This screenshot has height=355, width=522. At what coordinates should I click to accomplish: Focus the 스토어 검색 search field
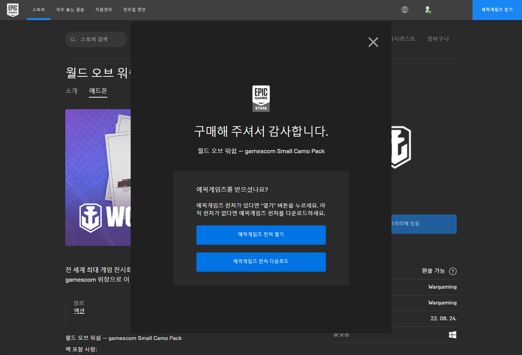click(96, 39)
